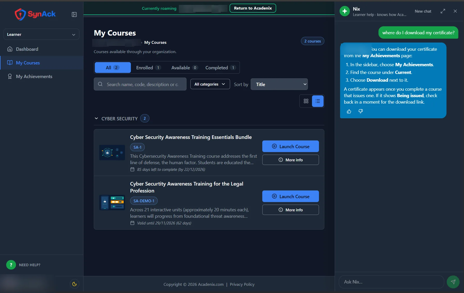
Task: Open More info for Essentials Bundle
Action: 291,160
